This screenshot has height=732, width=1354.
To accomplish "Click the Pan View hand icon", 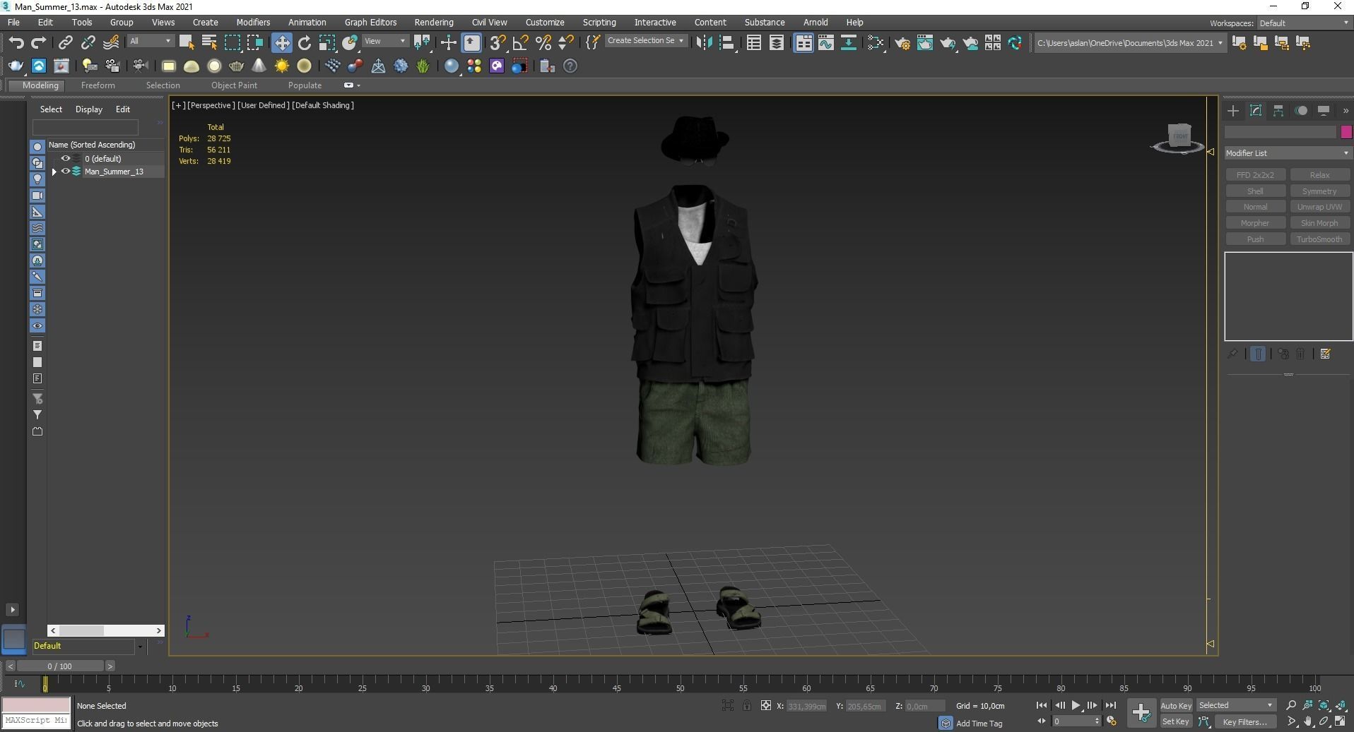I will [1308, 721].
